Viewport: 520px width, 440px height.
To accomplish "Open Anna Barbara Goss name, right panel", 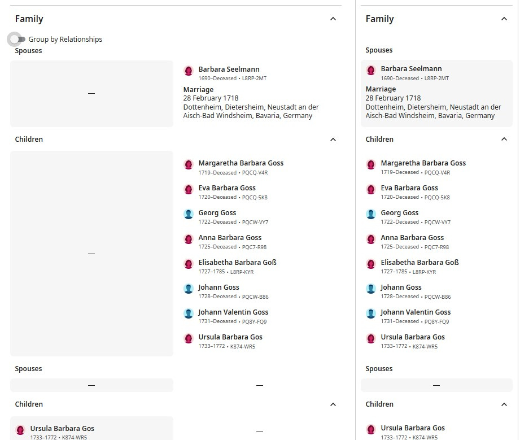I will (x=412, y=238).
